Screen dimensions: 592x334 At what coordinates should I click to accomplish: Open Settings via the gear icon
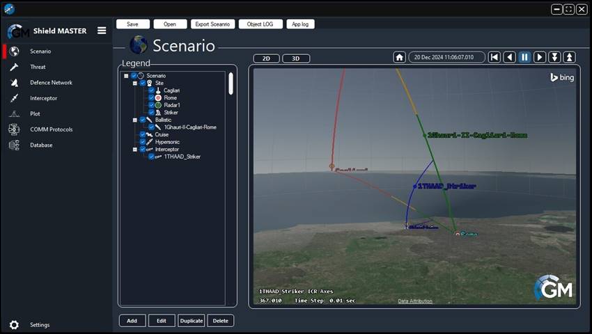click(x=14, y=325)
